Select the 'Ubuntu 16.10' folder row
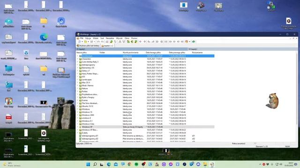 click(x=145, y=106)
